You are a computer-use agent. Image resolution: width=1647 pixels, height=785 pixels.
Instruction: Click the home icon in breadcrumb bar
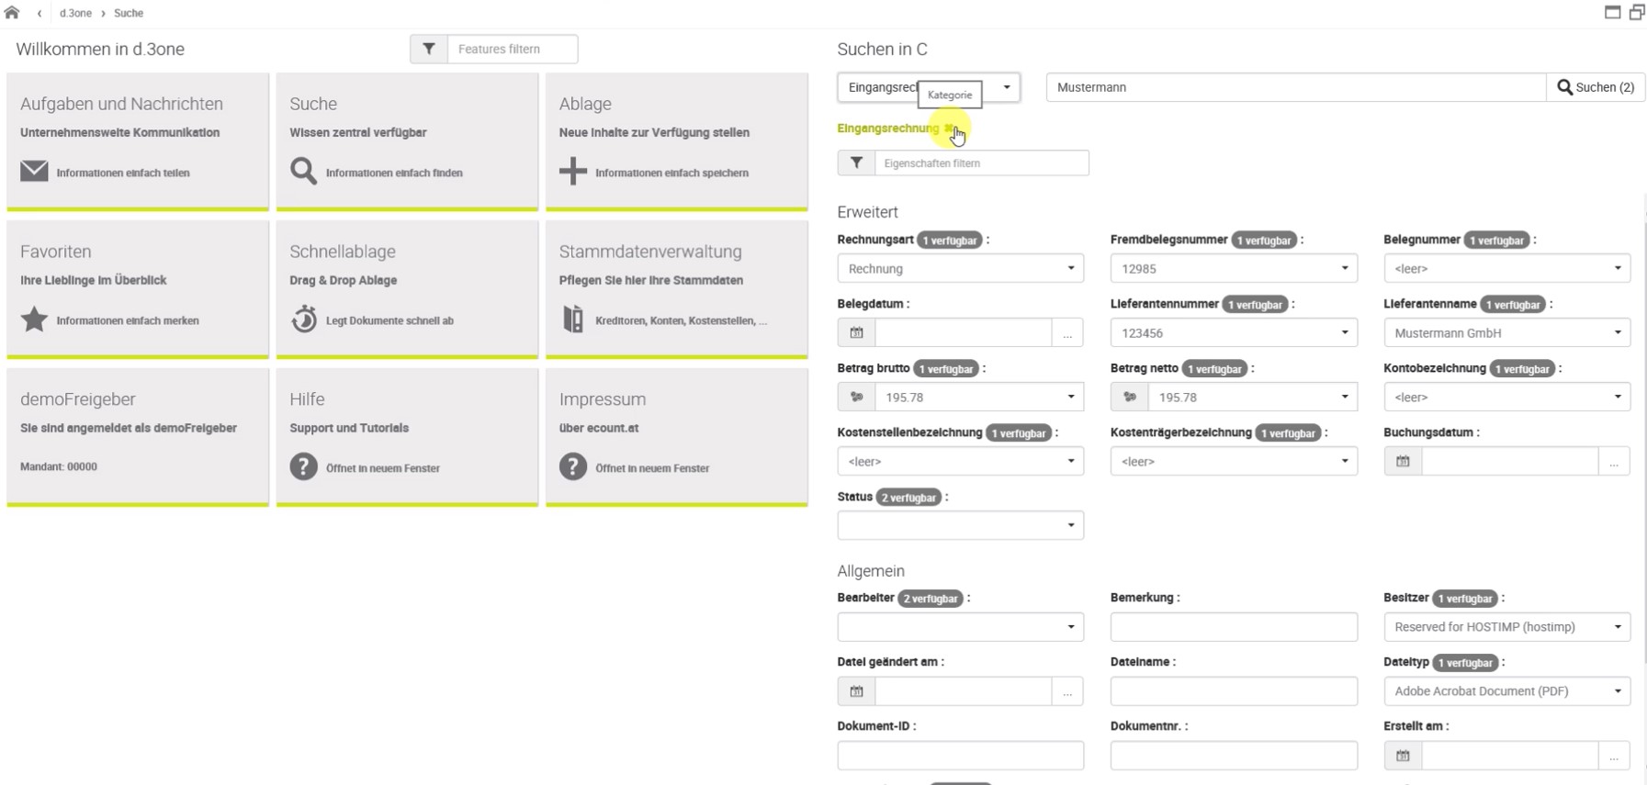(x=12, y=13)
